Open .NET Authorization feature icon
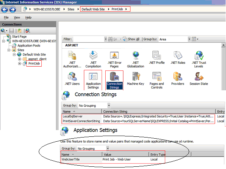The height and width of the screenshot is (169, 226). pyautogui.click(x=72, y=60)
